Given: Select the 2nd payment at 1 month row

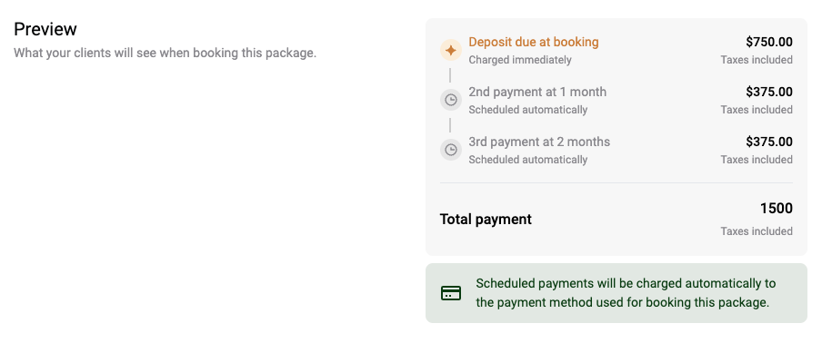Looking at the screenshot, I should pos(616,100).
